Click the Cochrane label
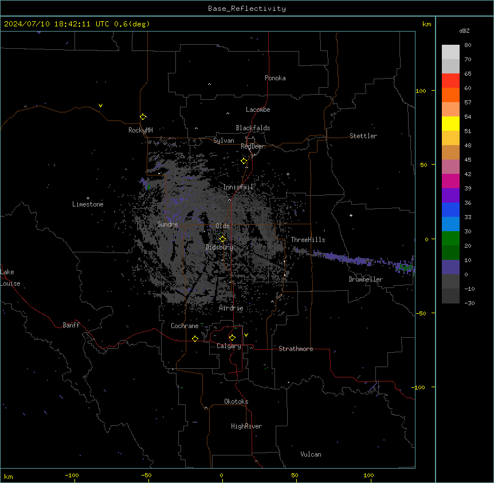 click(185, 326)
